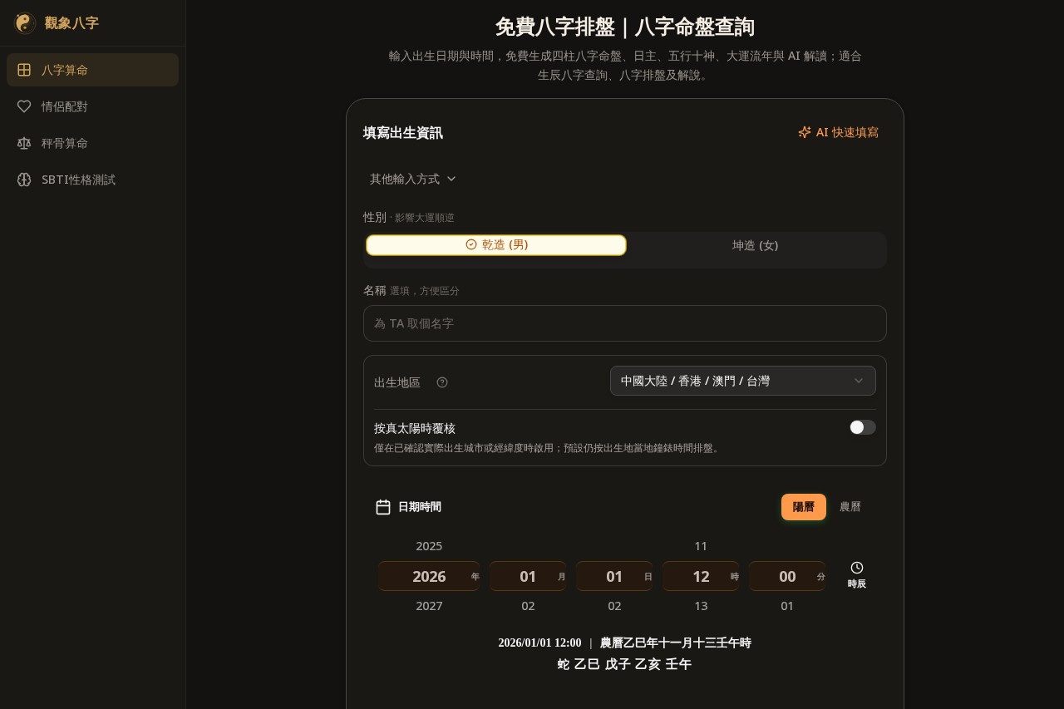Click the brain icon for SBTI性格測試
The width and height of the screenshot is (1064, 709).
click(24, 180)
